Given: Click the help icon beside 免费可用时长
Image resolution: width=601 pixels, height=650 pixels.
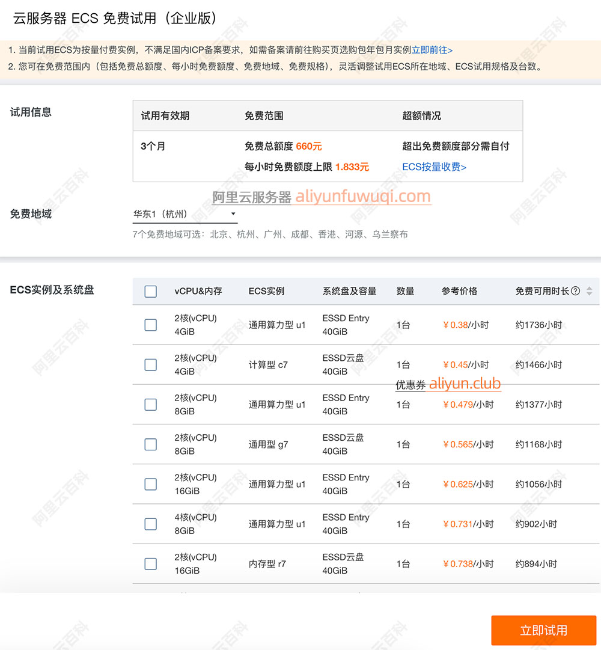Looking at the screenshot, I should [x=576, y=291].
